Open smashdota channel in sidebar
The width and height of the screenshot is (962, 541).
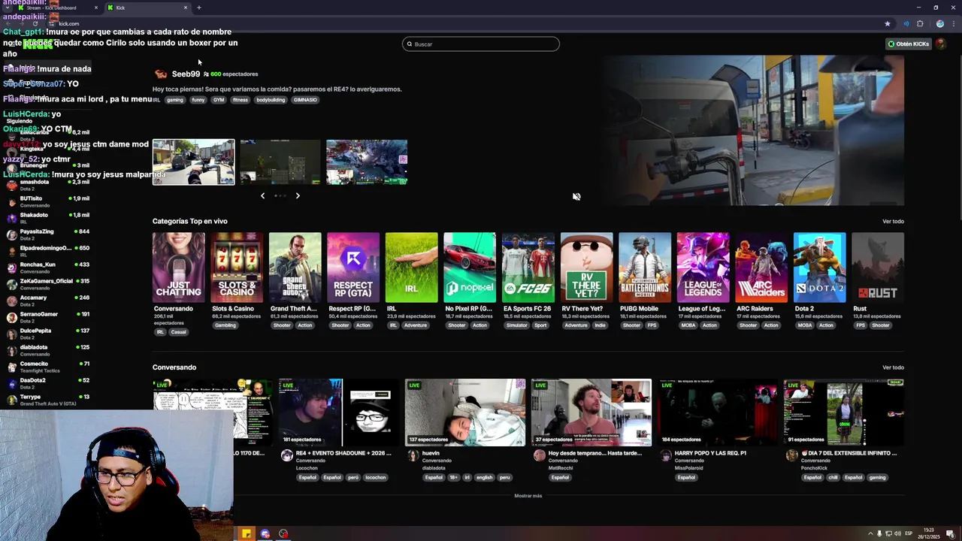tap(47, 185)
